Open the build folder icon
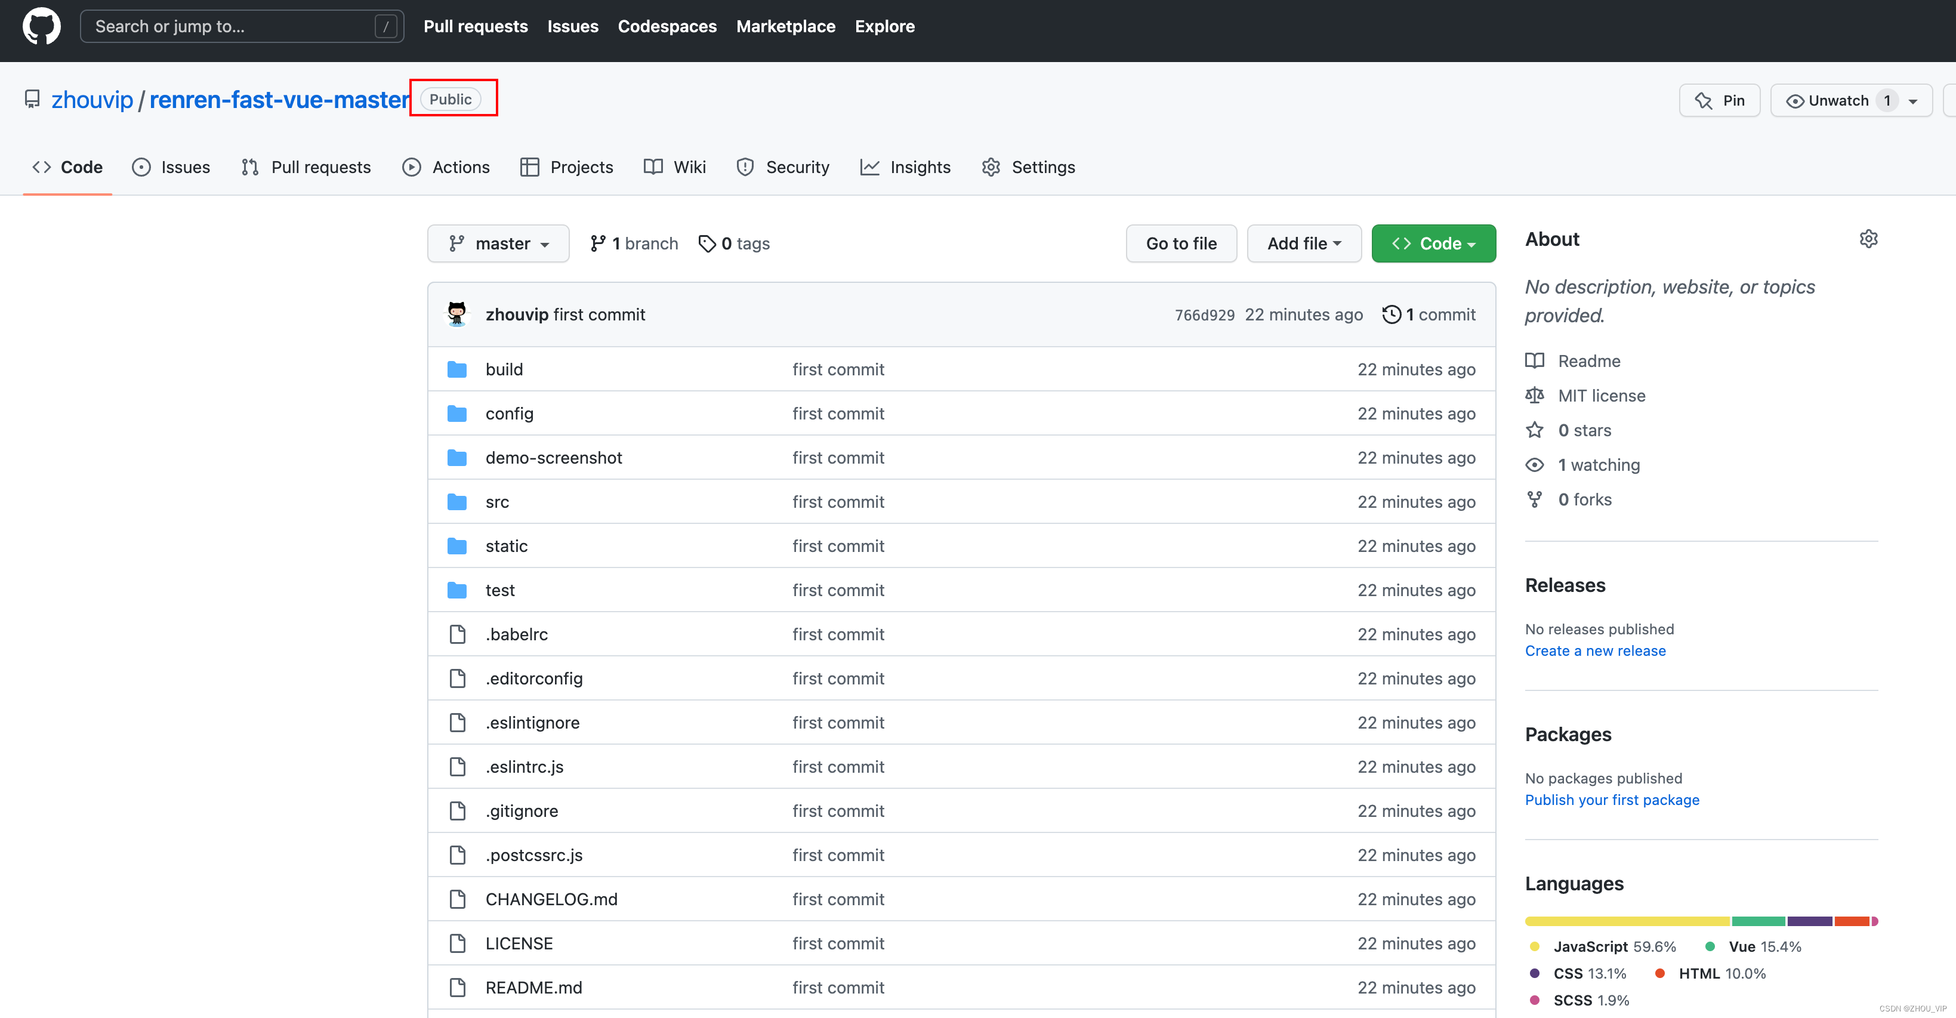This screenshot has width=1956, height=1018. coord(457,370)
